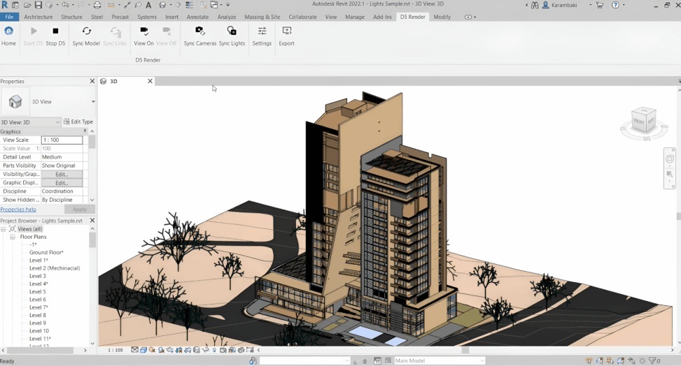Click Edit for Visibility/Graphics overrides
This screenshot has height=366, width=681.
tap(62, 175)
